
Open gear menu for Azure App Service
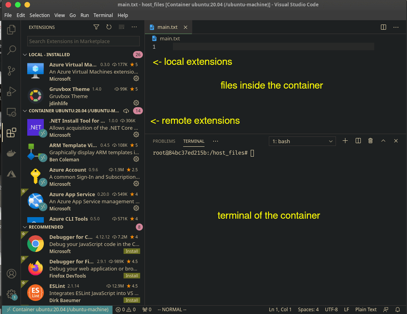136,208
